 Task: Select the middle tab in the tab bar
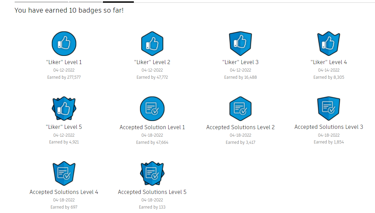(x=85, y=1)
